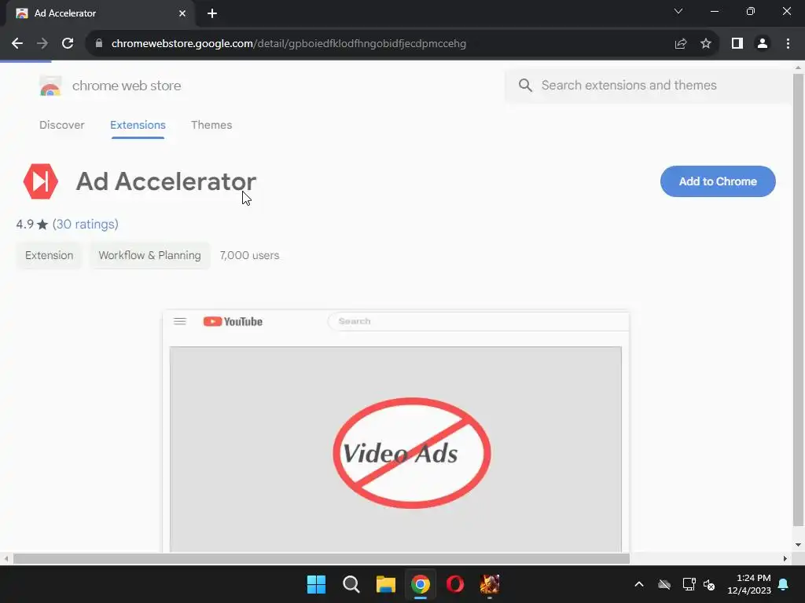Click the Add to Chrome button
Viewport: 805px width, 603px height.
tap(718, 181)
